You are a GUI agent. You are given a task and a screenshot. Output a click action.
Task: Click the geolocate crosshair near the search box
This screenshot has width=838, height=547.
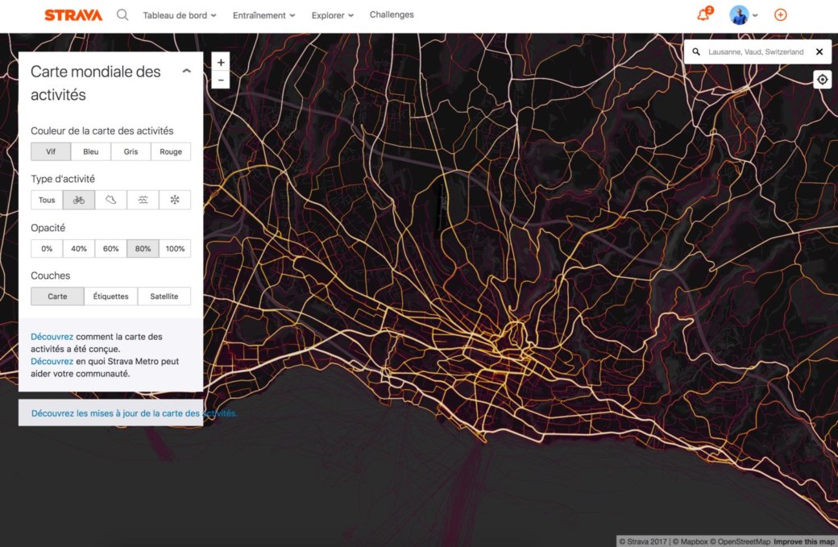pyautogui.click(x=822, y=79)
